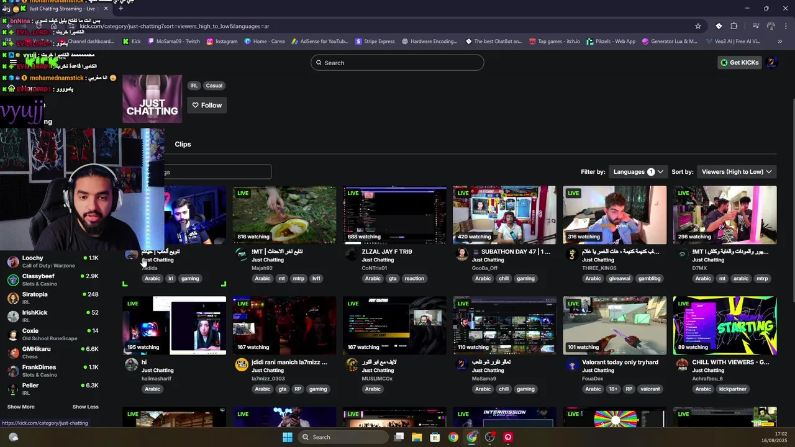Open the la7mizz_0303 channel avatar
Image resolution: width=795 pixels, height=447 pixels.
(x=242, y=364)
